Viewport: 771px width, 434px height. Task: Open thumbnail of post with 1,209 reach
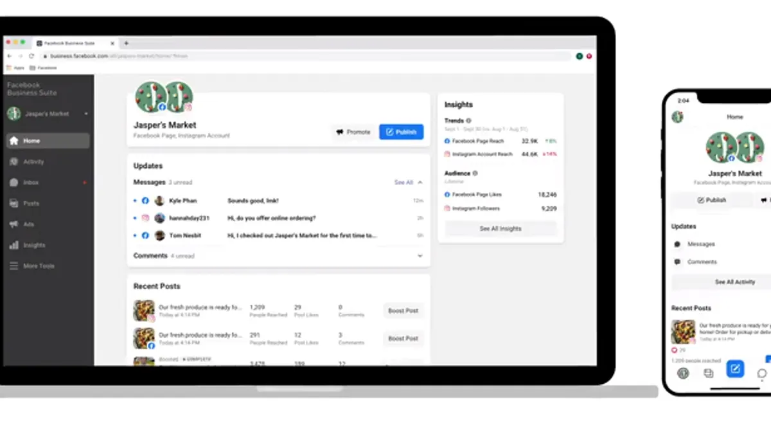click(x=144, y=311)
